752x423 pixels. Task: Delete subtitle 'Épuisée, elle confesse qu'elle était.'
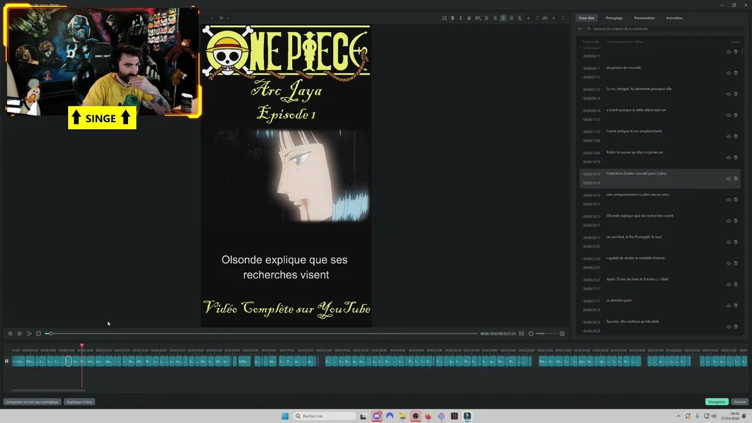pyautogui.click(x=736, y=327)
